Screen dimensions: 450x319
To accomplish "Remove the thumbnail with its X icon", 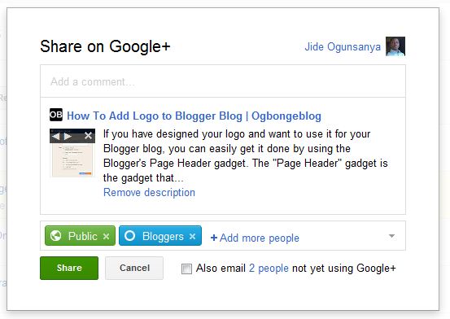I will (89, 136).
